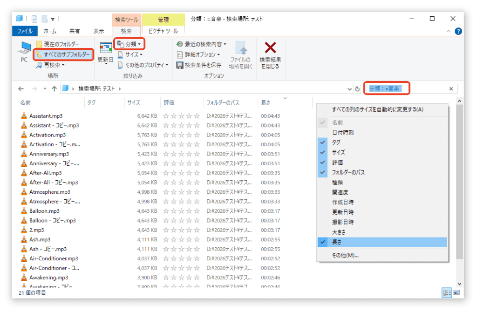
Task: Click the open file location icon
Action: [240, 48]
